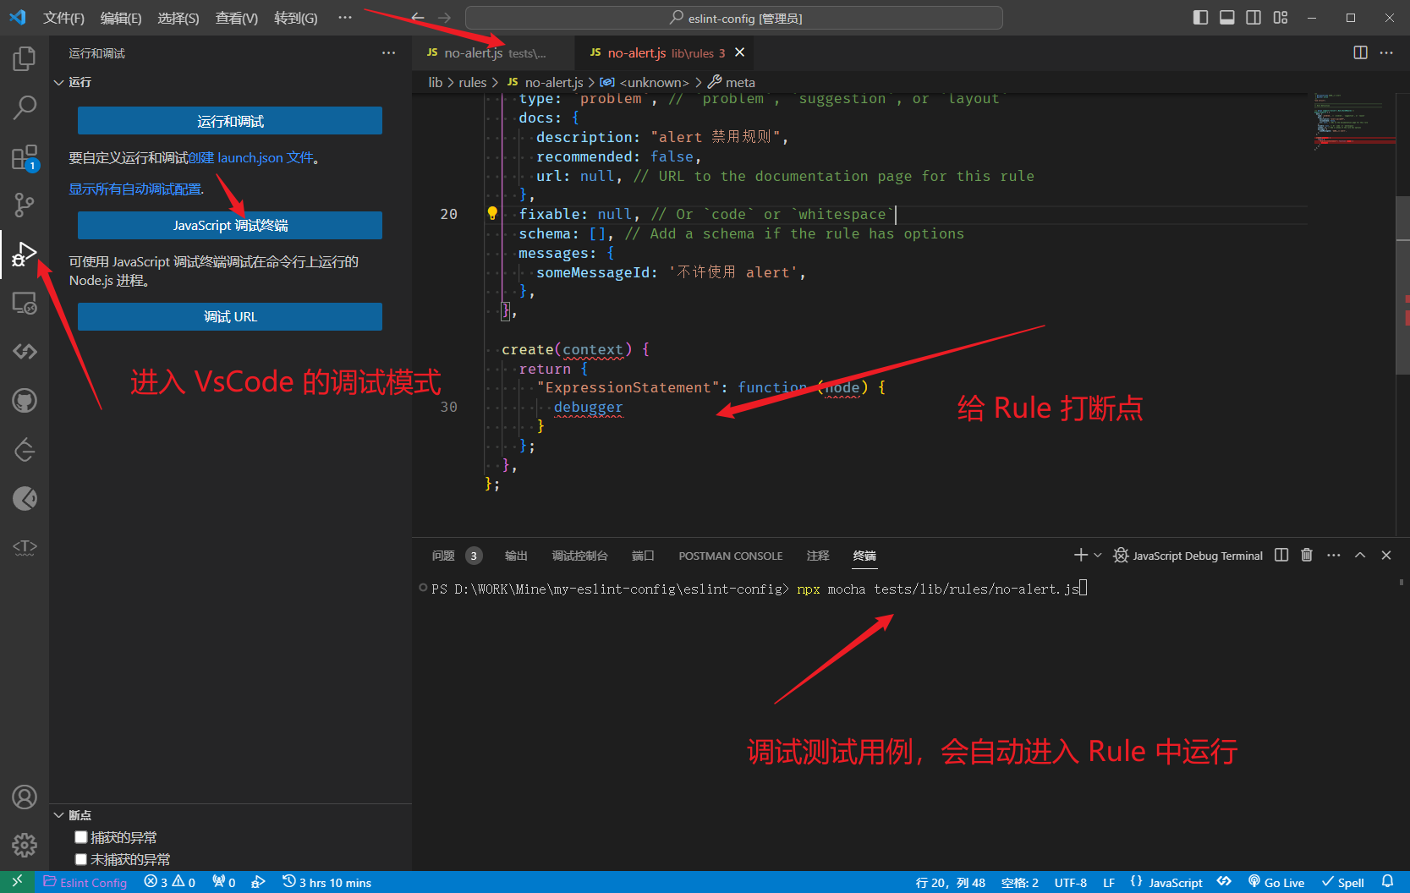Viewport: 1410px width, 893px height.
Task: Open notifications bell in status bar
Action: coord(1387,882)
